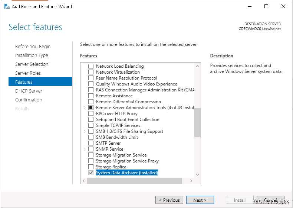This screenshot has width=293, height=208.
Task: Click horizontal scrollbar left arrow
Action: (84, 181)
